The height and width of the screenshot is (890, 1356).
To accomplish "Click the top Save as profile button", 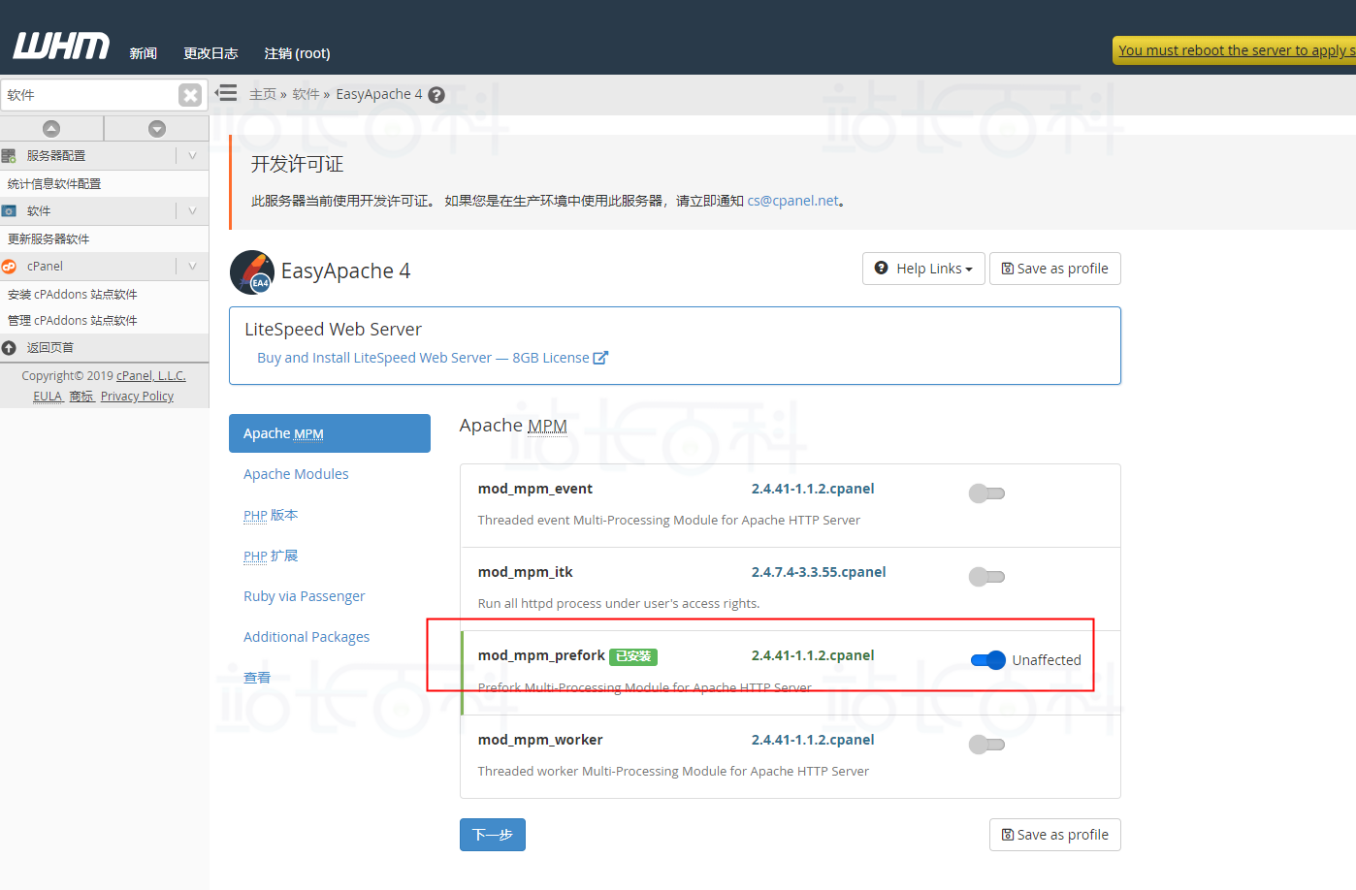I will pyautogui.click(x=1055, y=269).
